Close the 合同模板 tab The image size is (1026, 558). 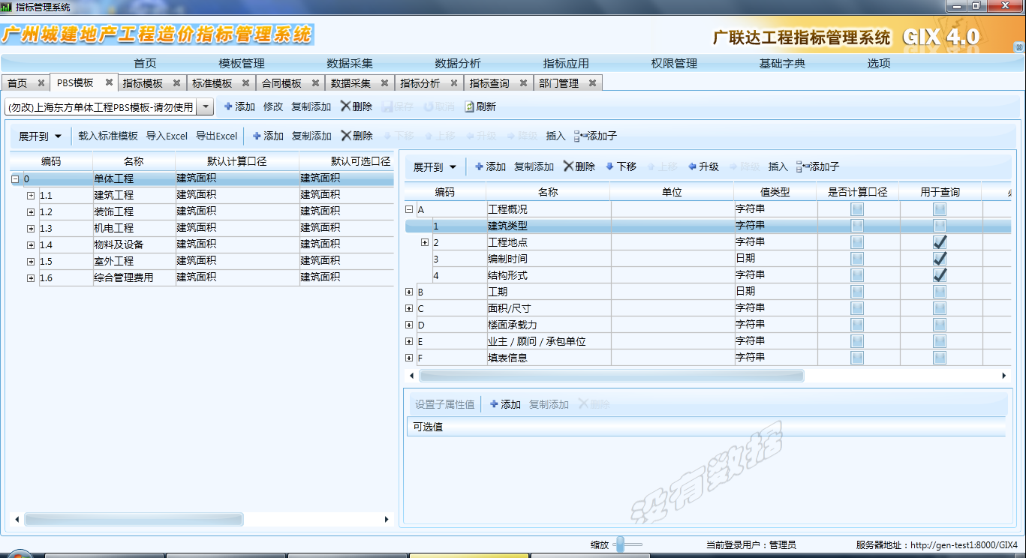click(316, 83)
